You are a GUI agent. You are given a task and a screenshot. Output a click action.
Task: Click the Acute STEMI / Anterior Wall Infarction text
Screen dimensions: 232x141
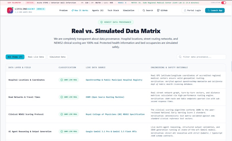point(56,3)
